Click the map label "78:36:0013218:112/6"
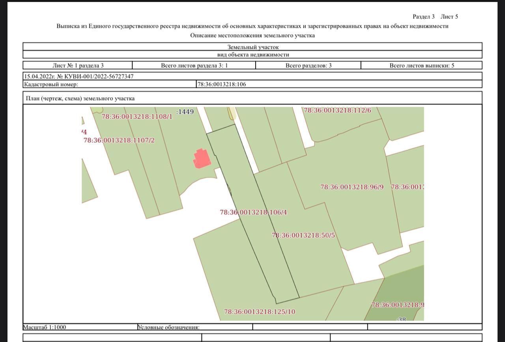The width and height of the screenshot is (505, 342). pyautogui.click(x=337, y=110)
